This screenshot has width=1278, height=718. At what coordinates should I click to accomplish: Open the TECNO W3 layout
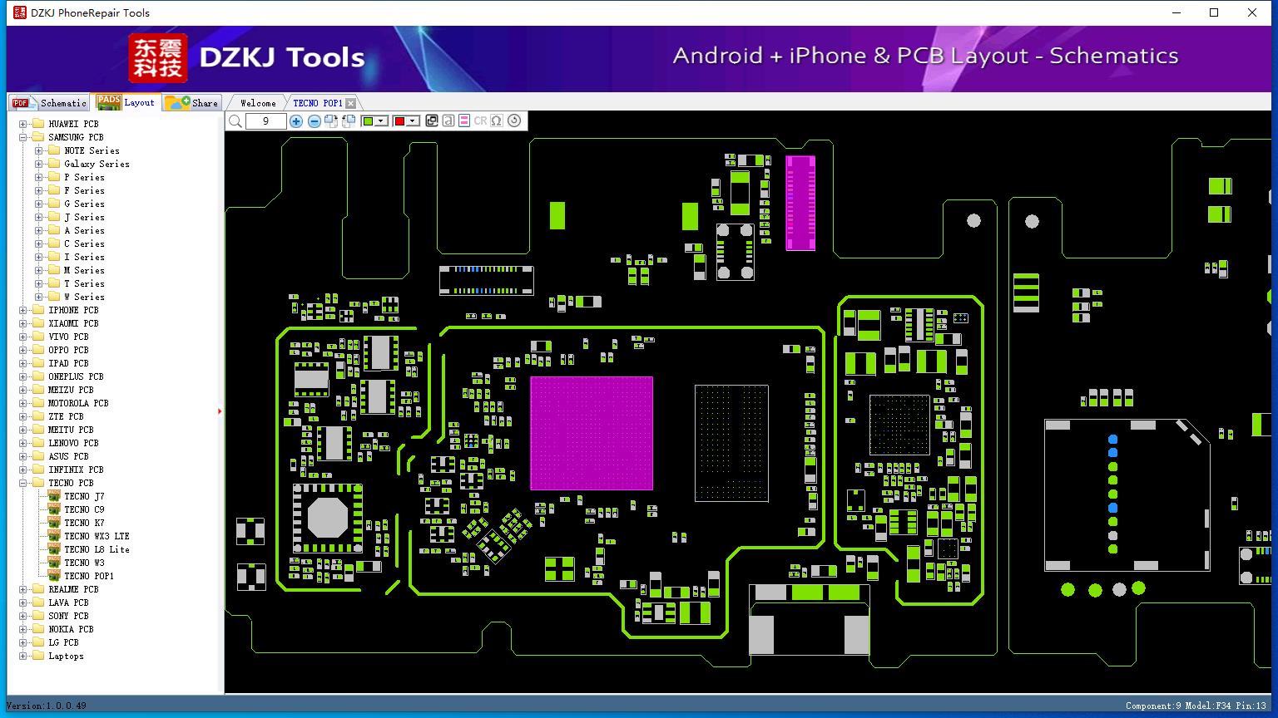click(84, 563)
